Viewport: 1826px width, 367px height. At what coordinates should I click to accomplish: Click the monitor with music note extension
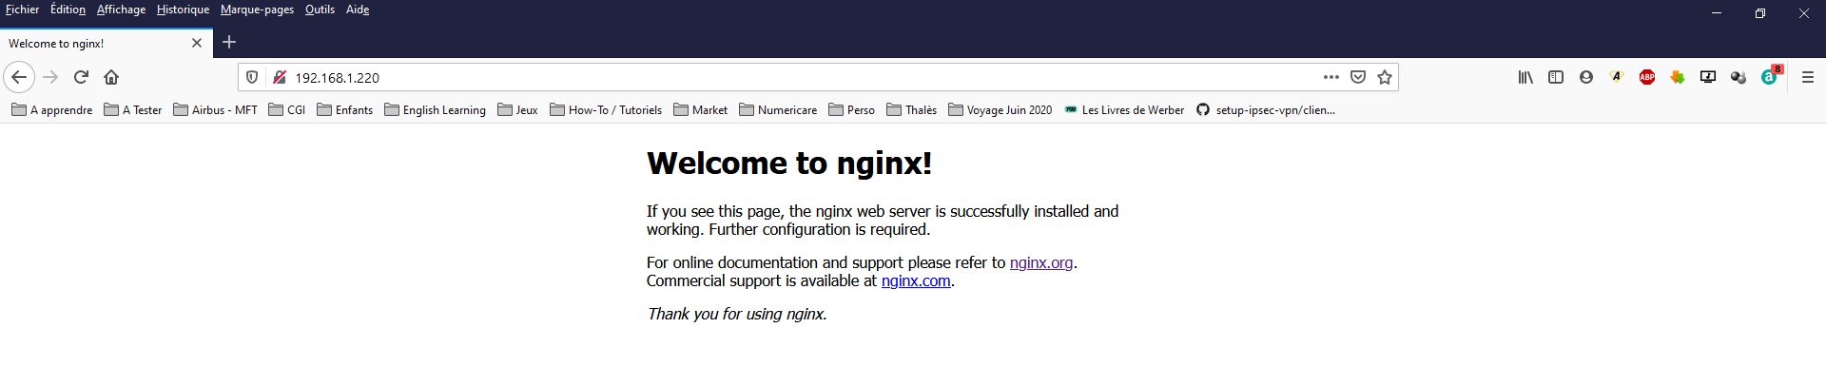coord(1708,77)
